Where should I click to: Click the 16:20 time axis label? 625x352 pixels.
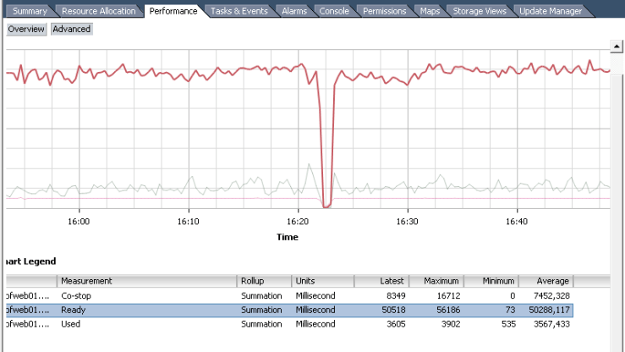point(298,222)
